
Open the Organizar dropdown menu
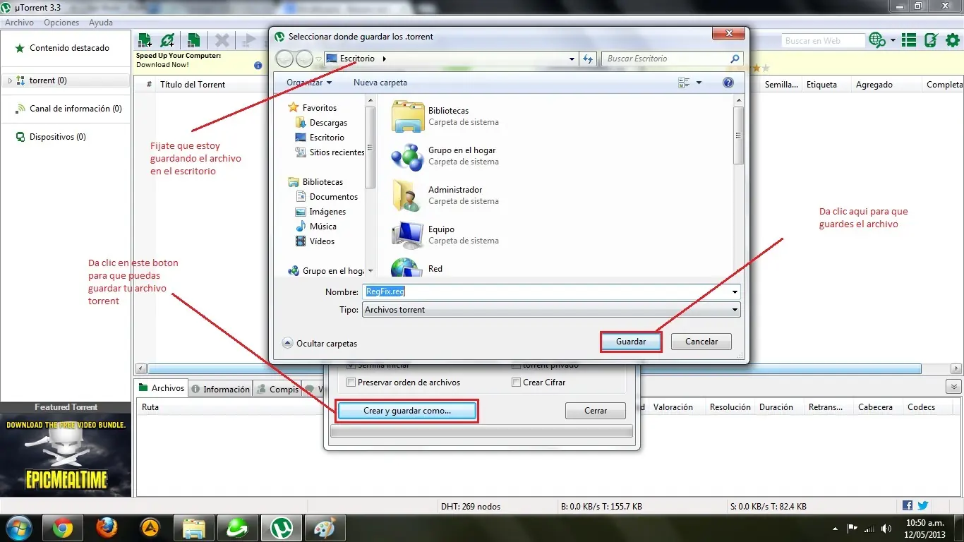tap(308, 83)
